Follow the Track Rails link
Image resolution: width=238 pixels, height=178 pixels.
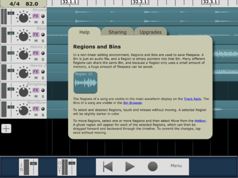(x=192, y=99)
